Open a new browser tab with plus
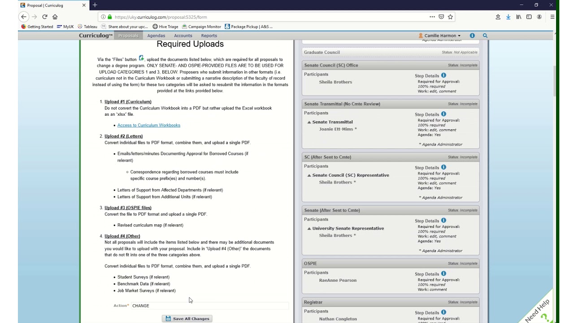Viewport: 574px width, 323px height. click(x=95, y=5)
